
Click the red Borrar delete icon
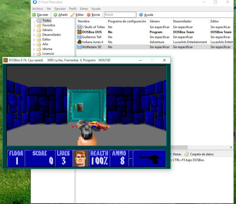[x=89, y=15]
